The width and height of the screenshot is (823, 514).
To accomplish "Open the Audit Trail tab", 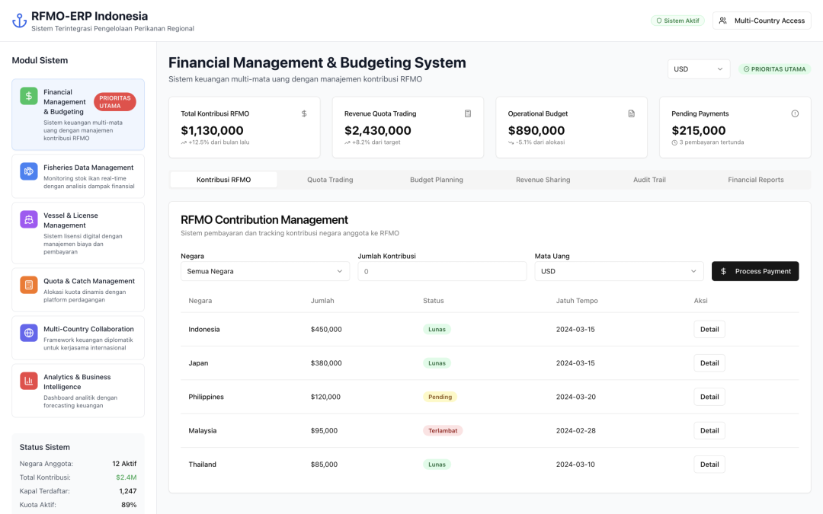I will pos(649,180).
